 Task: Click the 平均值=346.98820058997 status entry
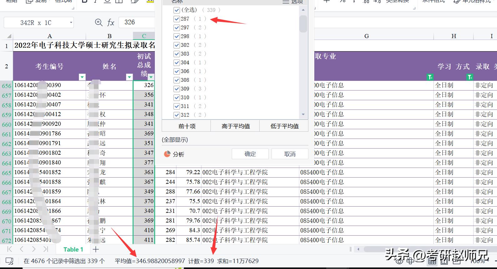click(150, 261)
